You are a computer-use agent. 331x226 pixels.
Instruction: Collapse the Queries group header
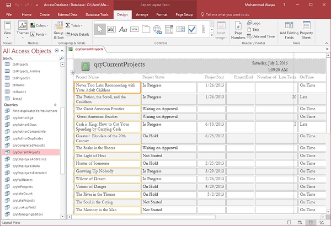[55, 104]
